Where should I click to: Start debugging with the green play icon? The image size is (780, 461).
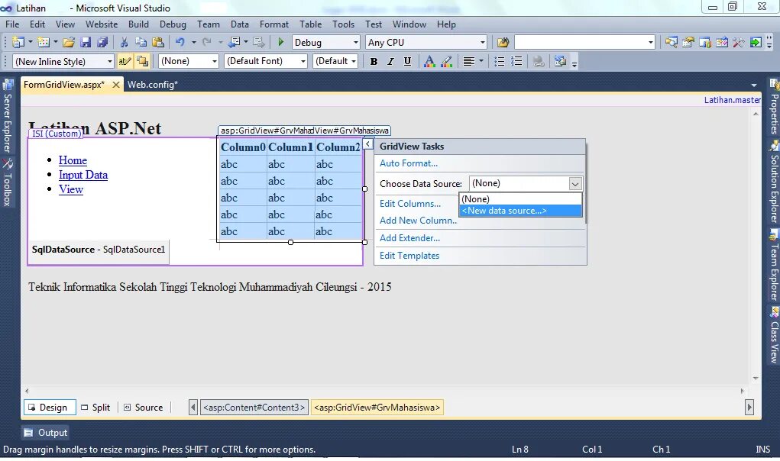pyautogui.click(x=280, y=43)
